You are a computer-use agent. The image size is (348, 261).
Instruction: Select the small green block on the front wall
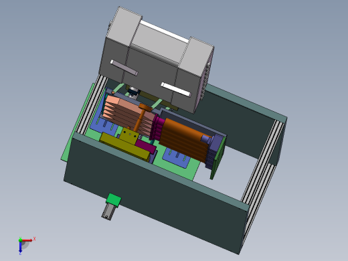pos(114,199)
